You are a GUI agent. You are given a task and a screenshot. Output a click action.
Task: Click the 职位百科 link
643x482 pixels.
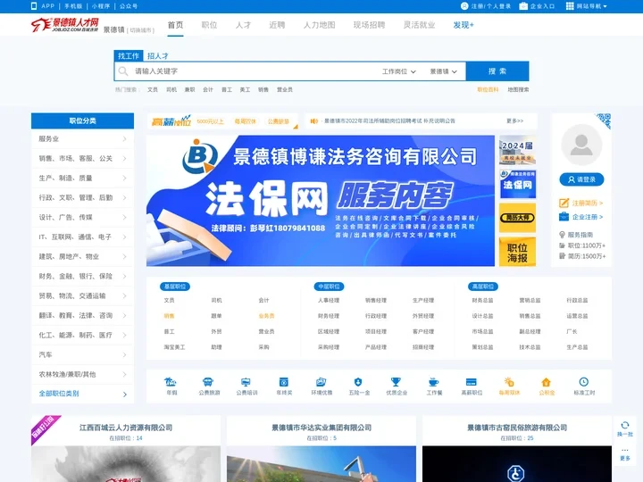488,90
